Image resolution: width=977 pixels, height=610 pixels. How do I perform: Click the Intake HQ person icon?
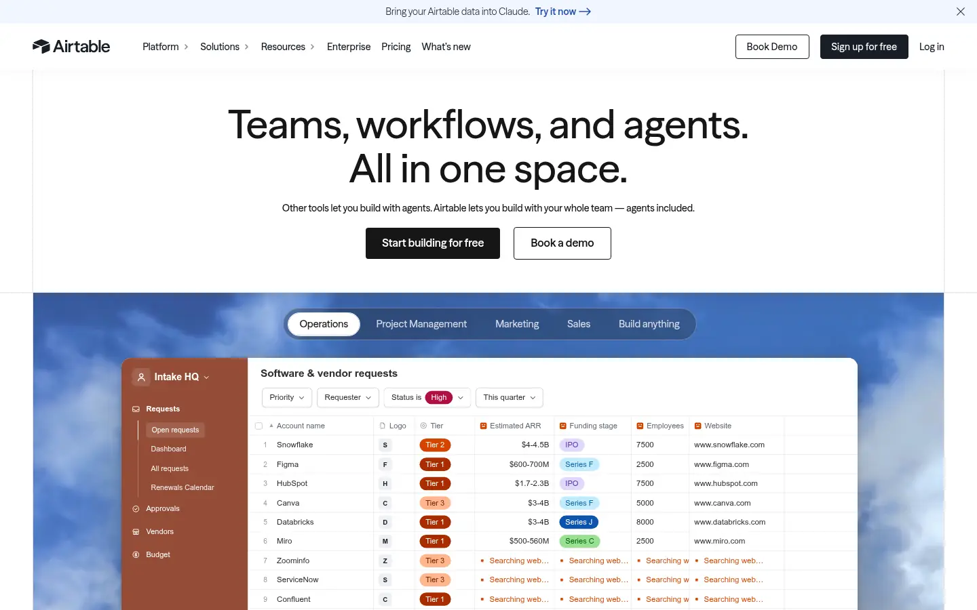click(141, 377)
